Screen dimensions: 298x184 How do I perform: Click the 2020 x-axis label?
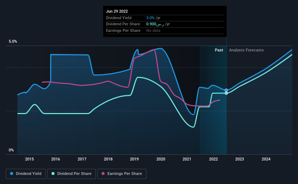point(161,159)
